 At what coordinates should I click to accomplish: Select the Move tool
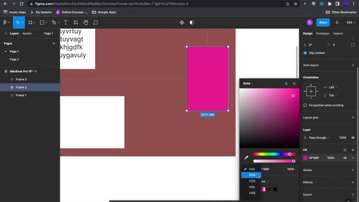[18, 22]
